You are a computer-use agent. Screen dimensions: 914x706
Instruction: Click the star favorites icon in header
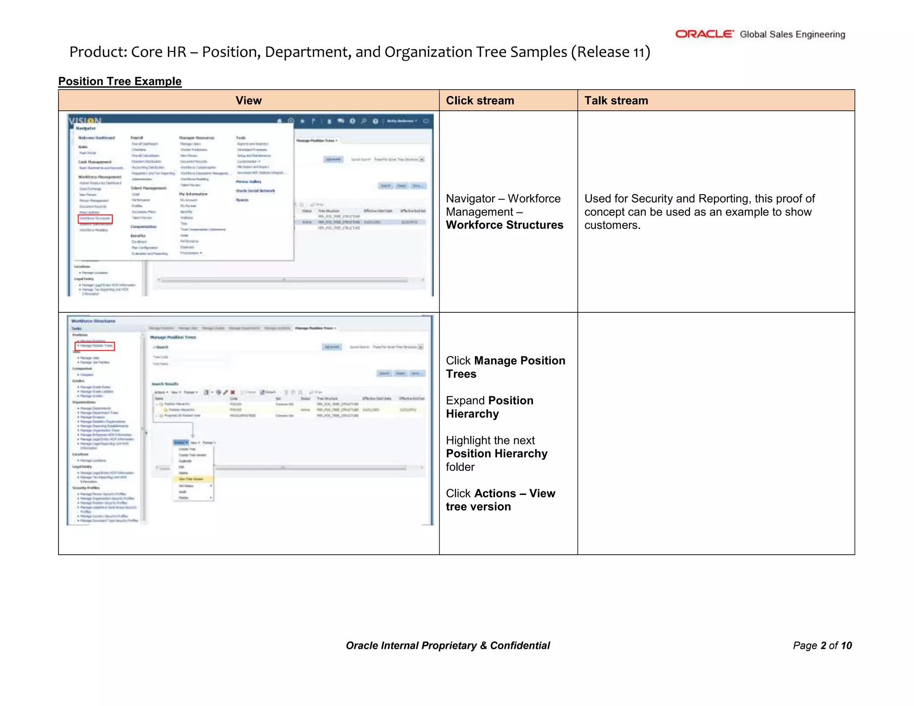point(302,121)
